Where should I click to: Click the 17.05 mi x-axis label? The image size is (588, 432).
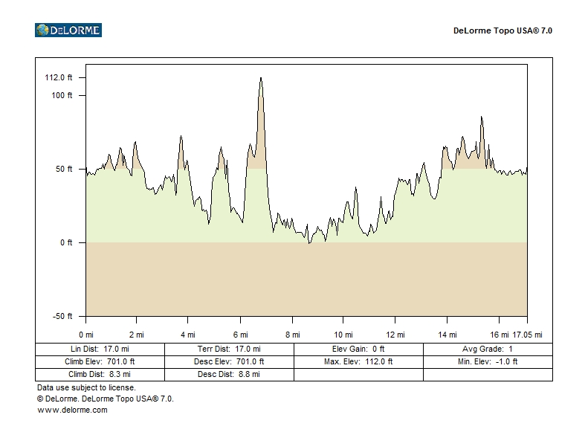[529, 335]
